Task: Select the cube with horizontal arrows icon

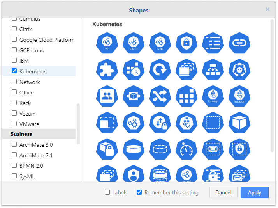Action: click(134, 96)
